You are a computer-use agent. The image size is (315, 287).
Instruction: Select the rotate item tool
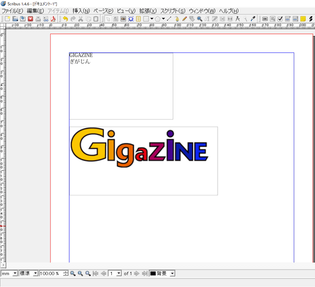(x=192, y=19)
